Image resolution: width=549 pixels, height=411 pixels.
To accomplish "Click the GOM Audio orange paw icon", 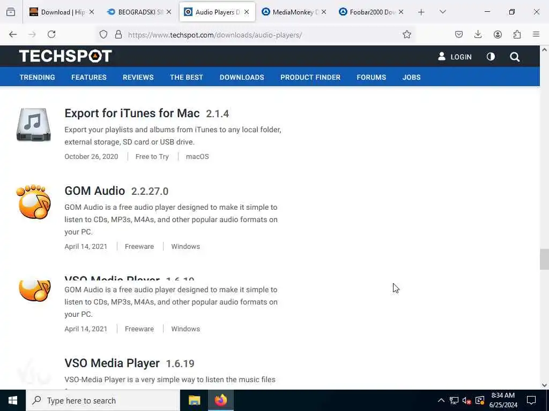I will tap(34, 202).
